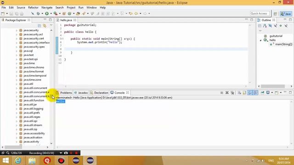
Task: Click Remove Launch icon in Console toolbar
Action: [227, 93]
